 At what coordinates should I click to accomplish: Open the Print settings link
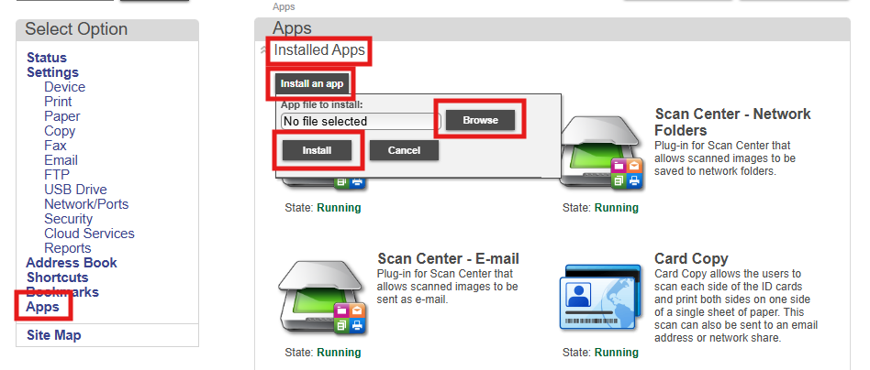click(58, 102)
